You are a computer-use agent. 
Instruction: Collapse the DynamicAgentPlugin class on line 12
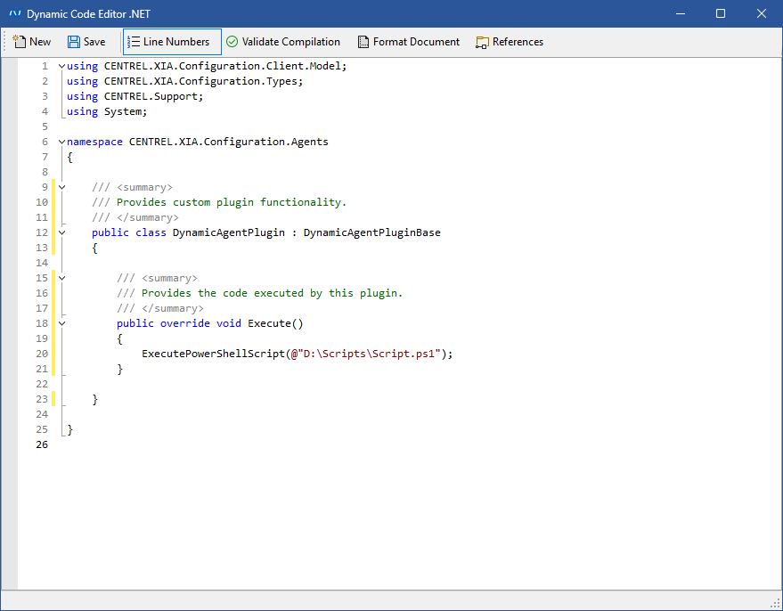61,232
